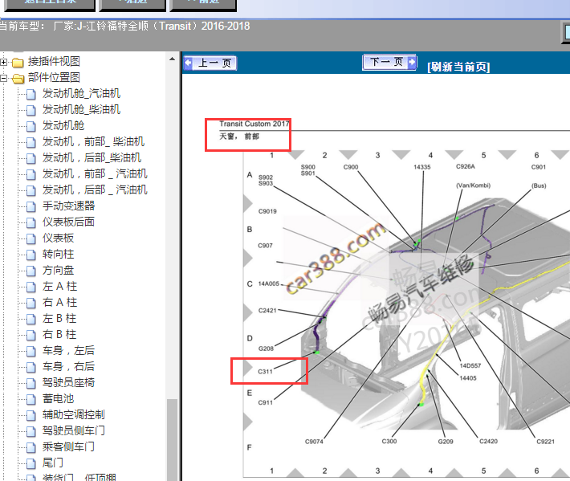Open 发动机舱_汽油机 page

81,93
